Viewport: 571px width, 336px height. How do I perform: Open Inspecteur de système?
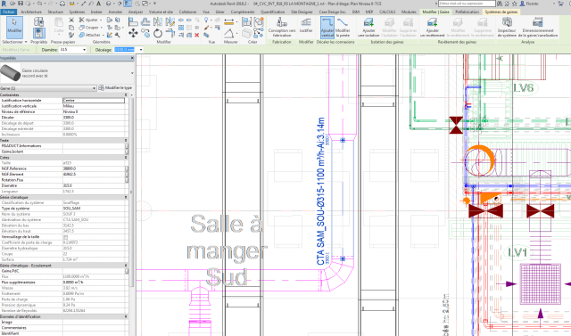pyautogui.click(x=507, y=28)
